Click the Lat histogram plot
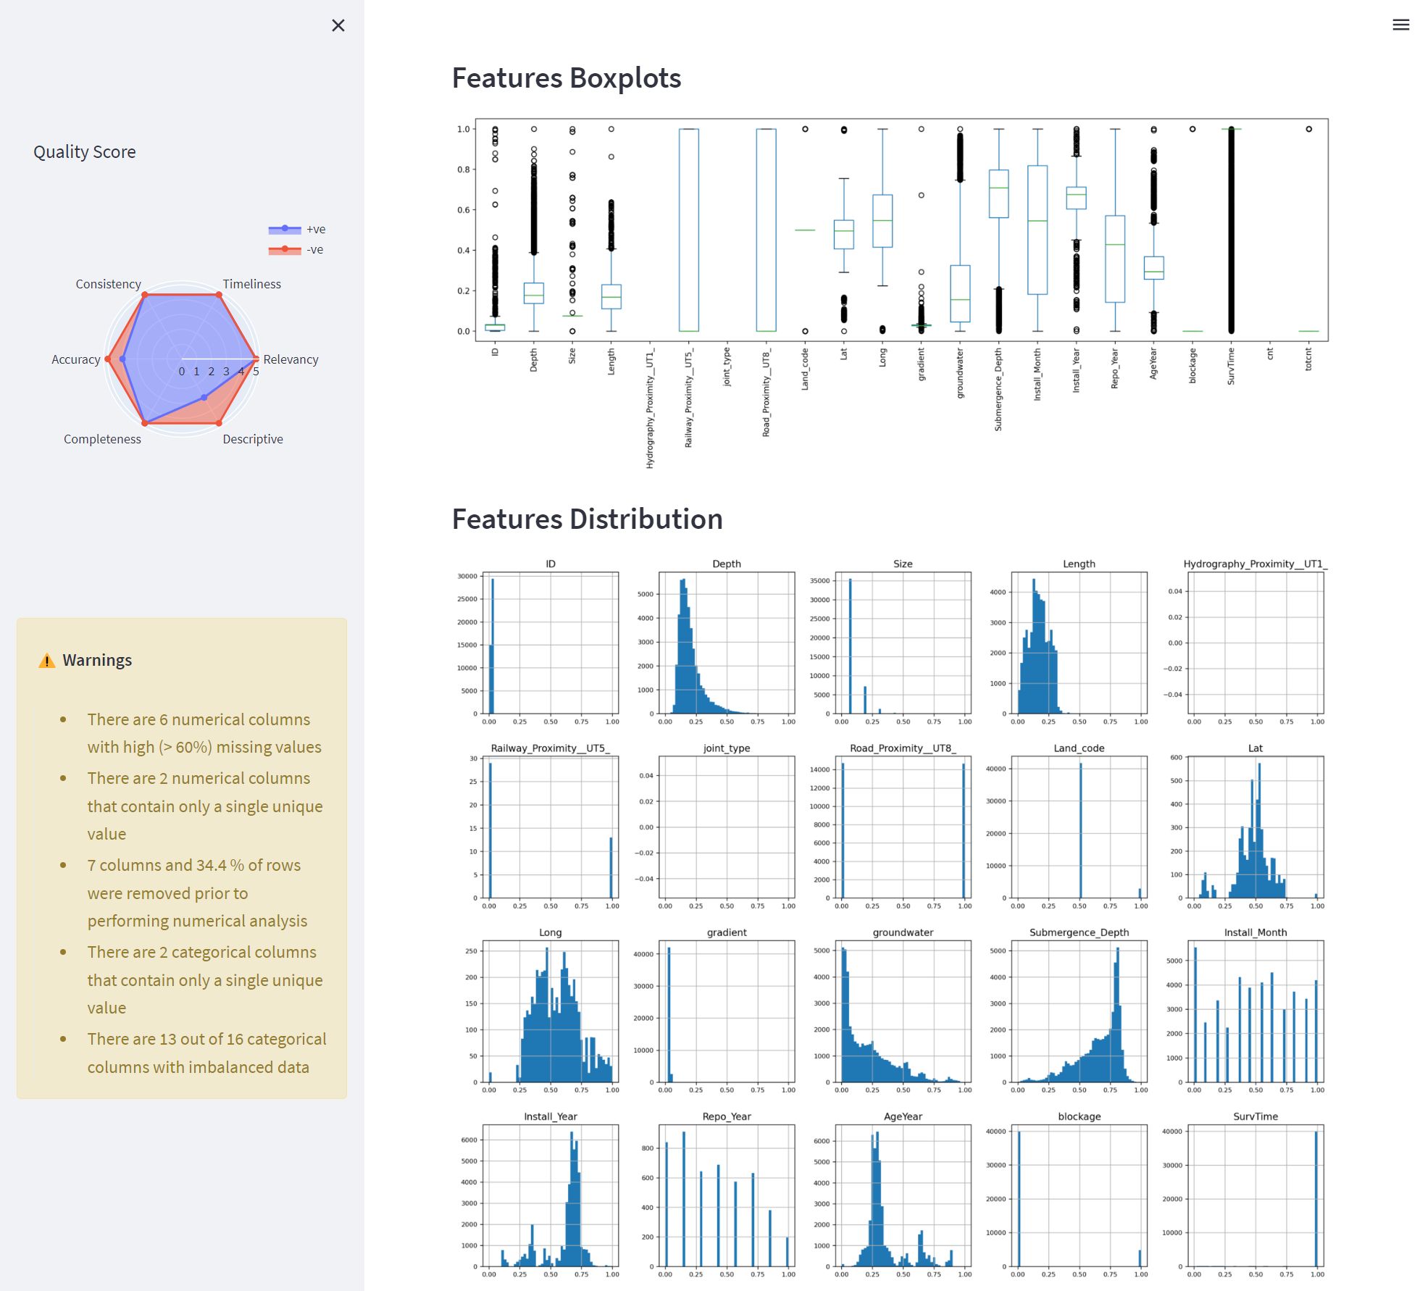 [x=1255, y=827]
